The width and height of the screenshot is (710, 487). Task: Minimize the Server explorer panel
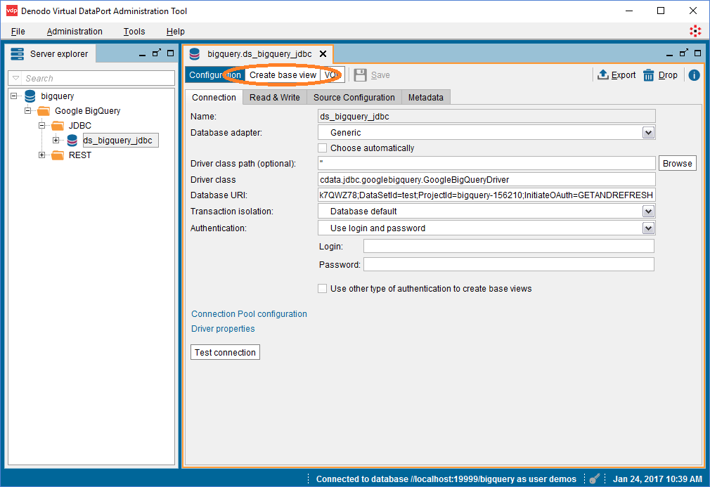tap(142, 54)
